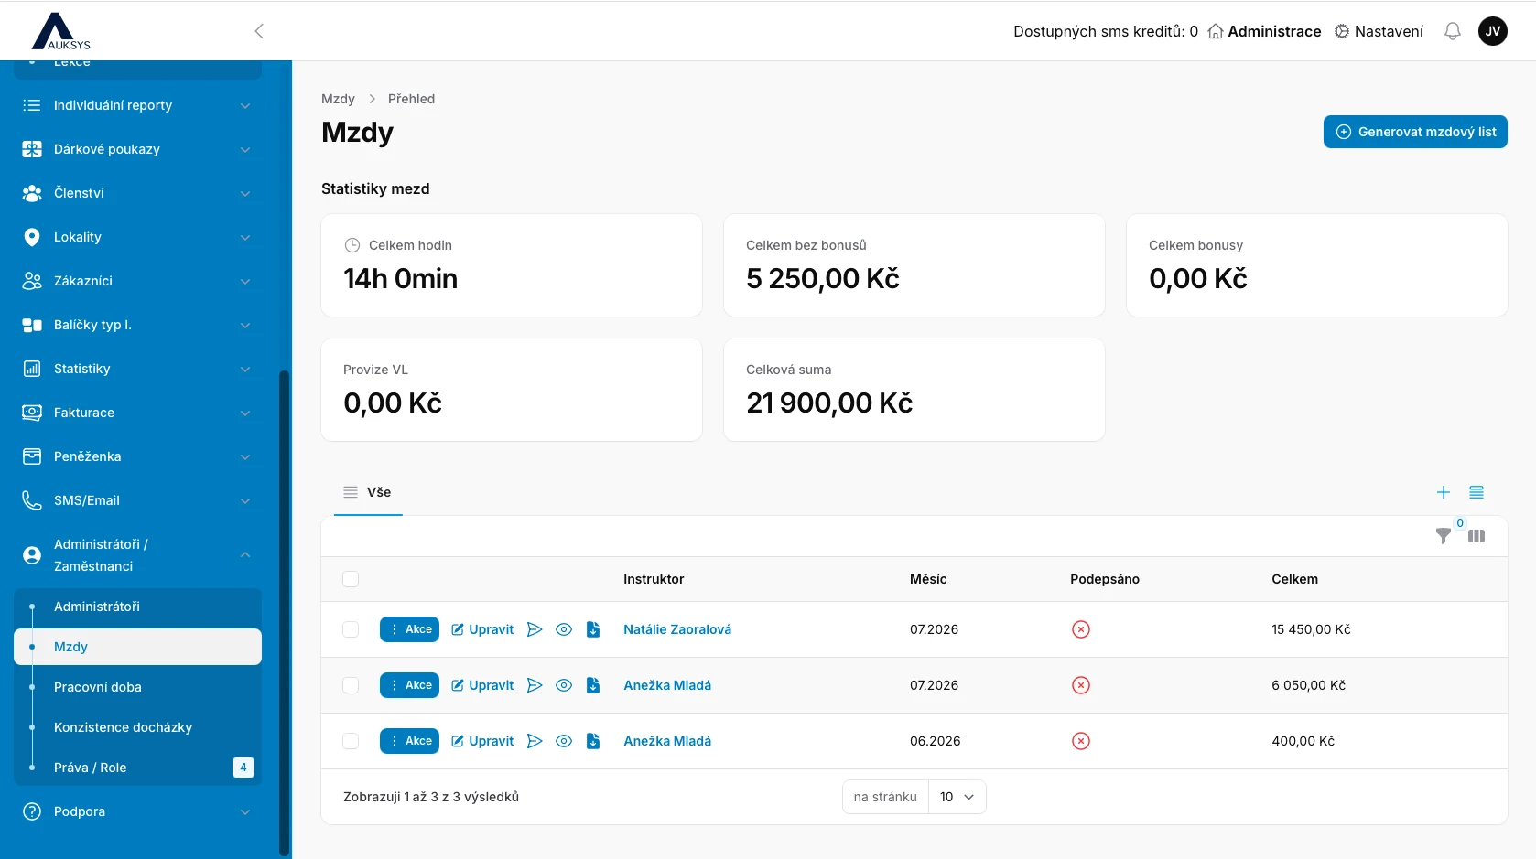This screenshot has height=859, width=1536.
Task: Click Dostupných sms kreditů: 0 text
Action: point(1106,31)
